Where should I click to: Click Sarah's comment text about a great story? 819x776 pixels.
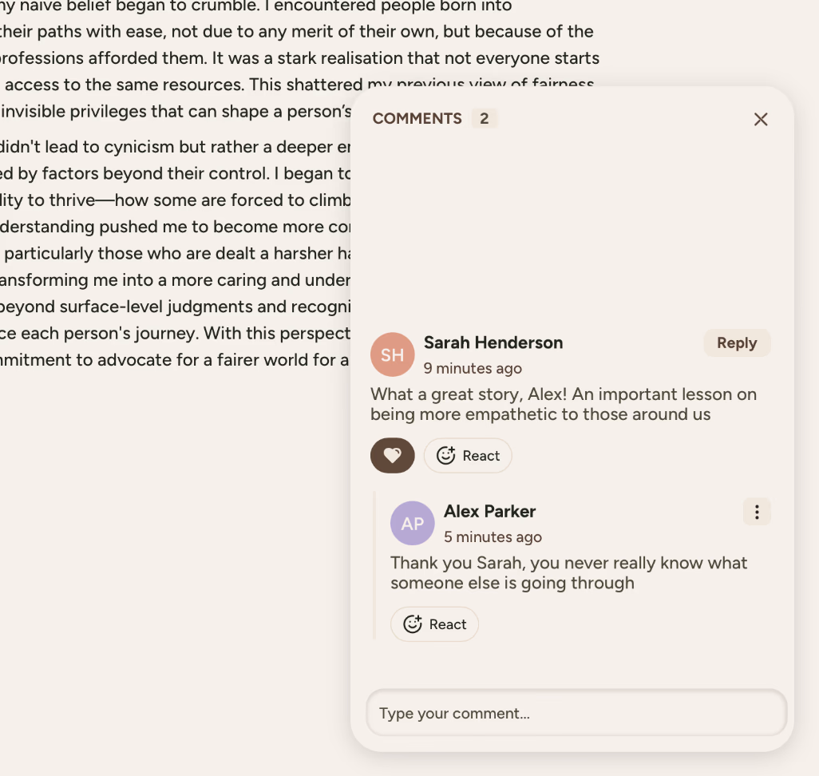pyautogui.click(x=563, y=404)
